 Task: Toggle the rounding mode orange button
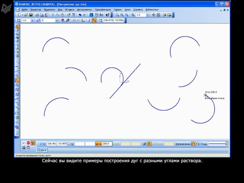94,20
